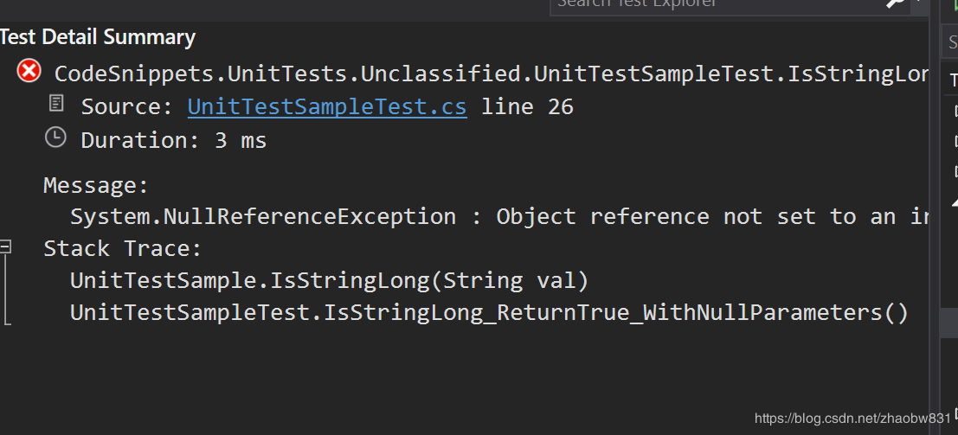This screenshot has width=958, height=435.
Task: Jump to IsStringLong_ReturnTrue_WithNullParameters stack frame
Action: point(489,312)
